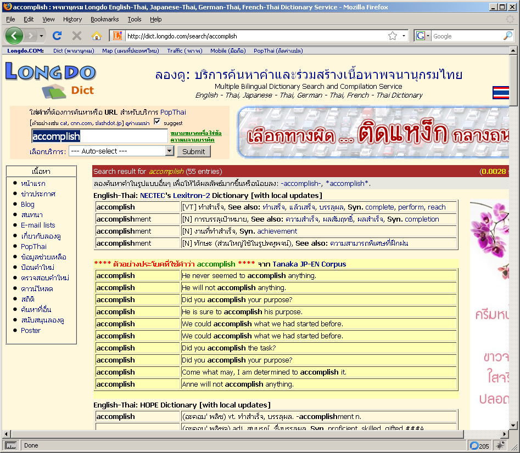Toggle the suggest checkbox
The height and width of the screenshot is (453, 520).
pos(157,122)
